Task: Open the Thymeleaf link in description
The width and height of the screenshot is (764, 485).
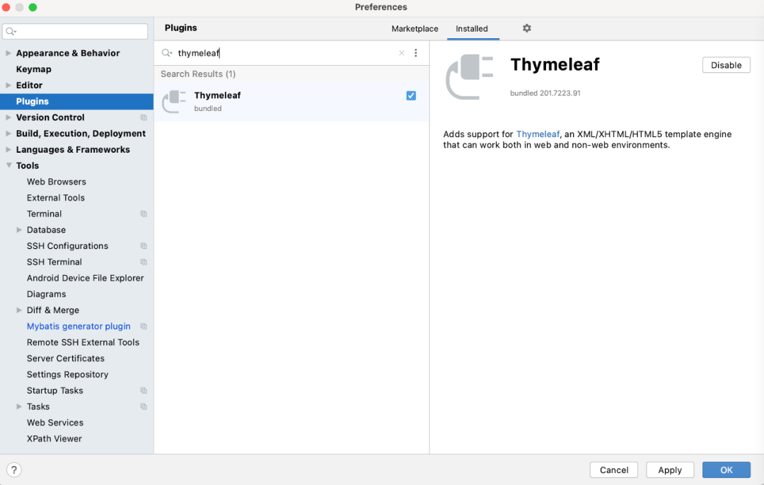Action: point(538,134)
